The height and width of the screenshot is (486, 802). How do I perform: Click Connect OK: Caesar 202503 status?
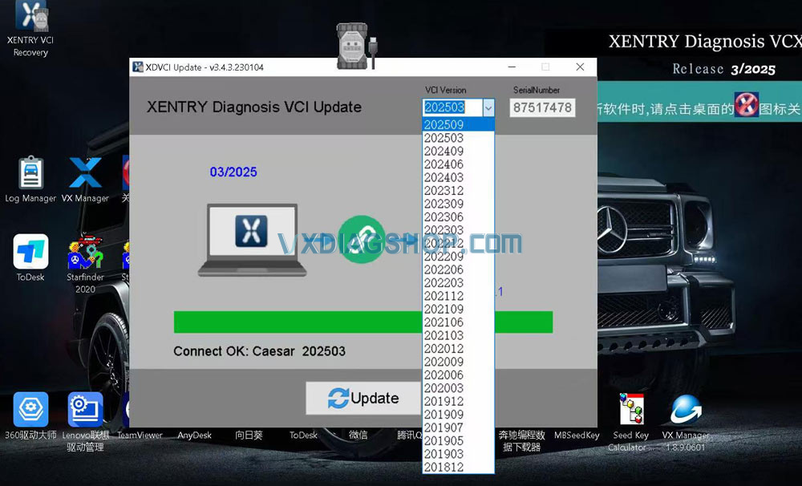(x=259, y=351)
